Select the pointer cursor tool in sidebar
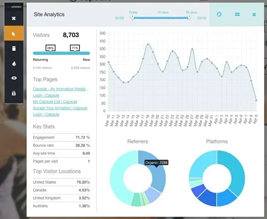The image size is (267, 219). coord(14,34)
